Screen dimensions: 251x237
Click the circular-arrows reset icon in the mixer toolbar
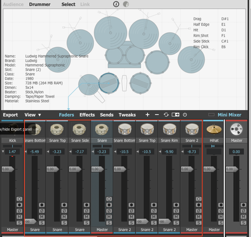(x=166, y=115)
